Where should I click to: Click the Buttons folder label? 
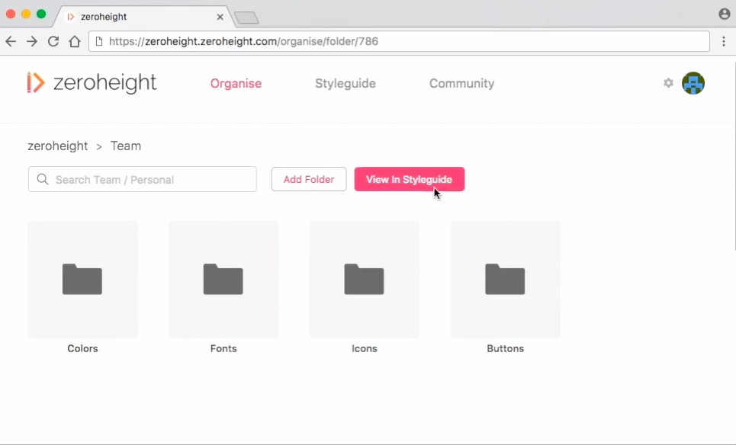(x=505, y=348)
